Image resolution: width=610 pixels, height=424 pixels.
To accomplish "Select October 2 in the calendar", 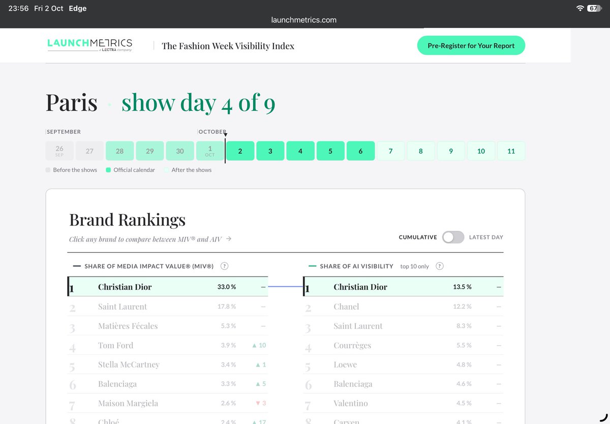I will [x=240, y=151].
